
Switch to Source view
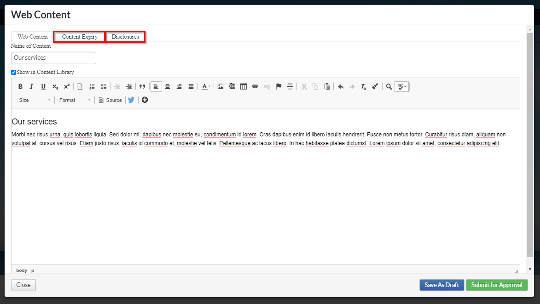point(110,100)
